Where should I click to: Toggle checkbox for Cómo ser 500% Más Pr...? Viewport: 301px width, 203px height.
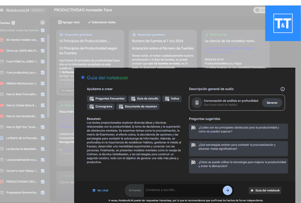43,51
